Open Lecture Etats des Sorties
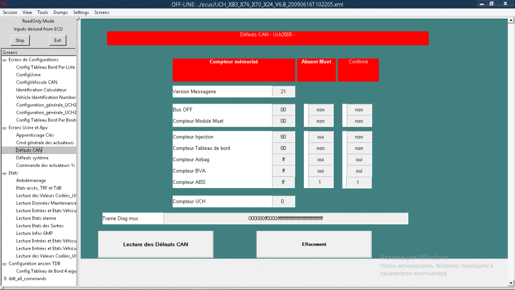The width and height of the screenshot is (515, 290). 40,226
